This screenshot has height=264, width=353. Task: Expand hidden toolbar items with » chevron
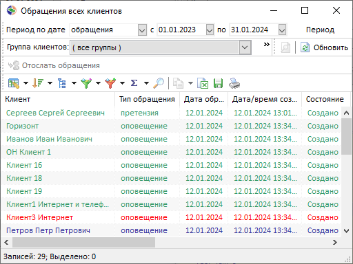pos(266,44)
